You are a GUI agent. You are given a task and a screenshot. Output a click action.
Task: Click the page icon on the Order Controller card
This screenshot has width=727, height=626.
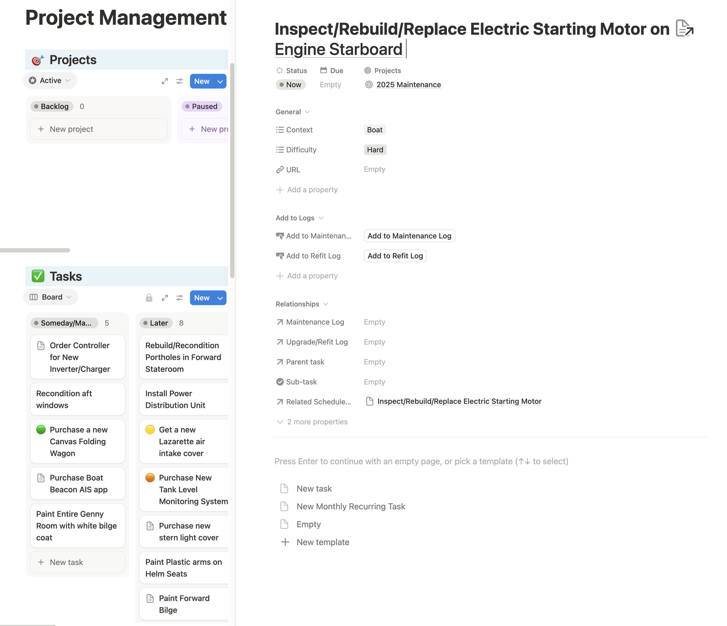click(41, 346)
